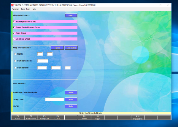Click the <Illustrated Index> heading text

(21, 15)
